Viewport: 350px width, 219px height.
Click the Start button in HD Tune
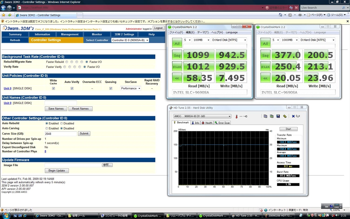pyautogui.click(x=288, y=129)
